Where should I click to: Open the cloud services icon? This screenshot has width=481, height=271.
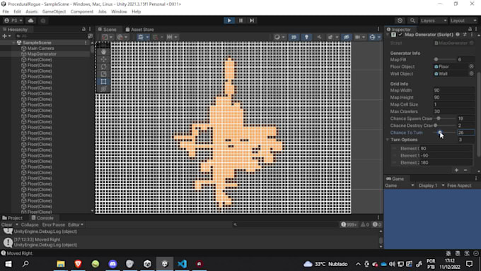[30, 20]
